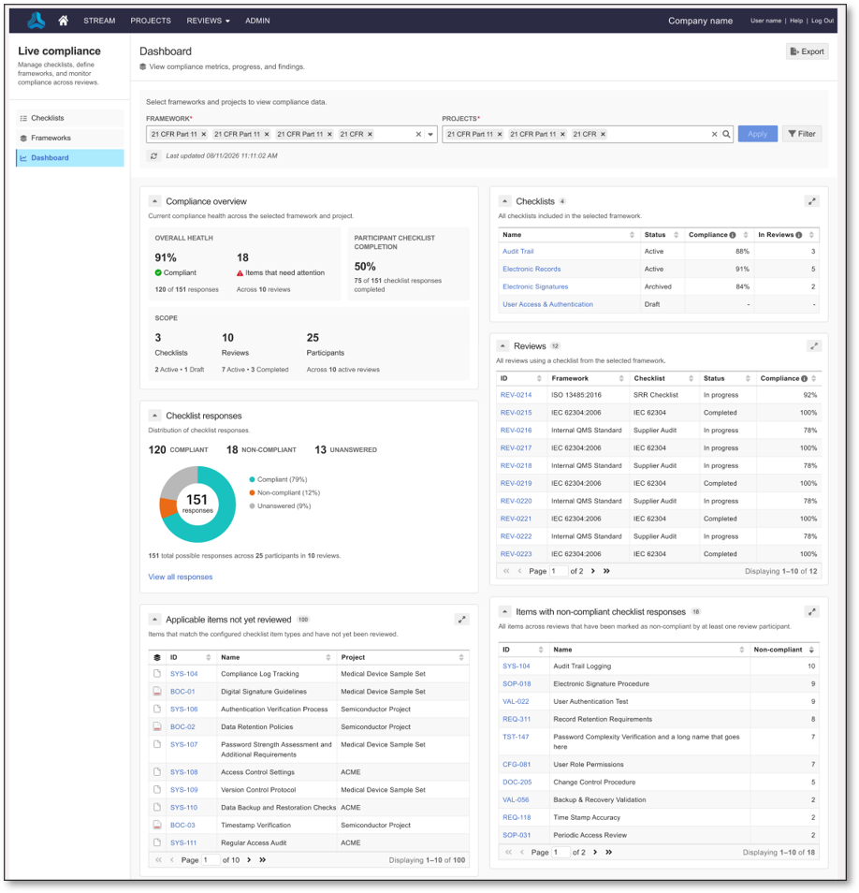Remove the first 21 CFR Part 11 framework tag

click(204, 134)
